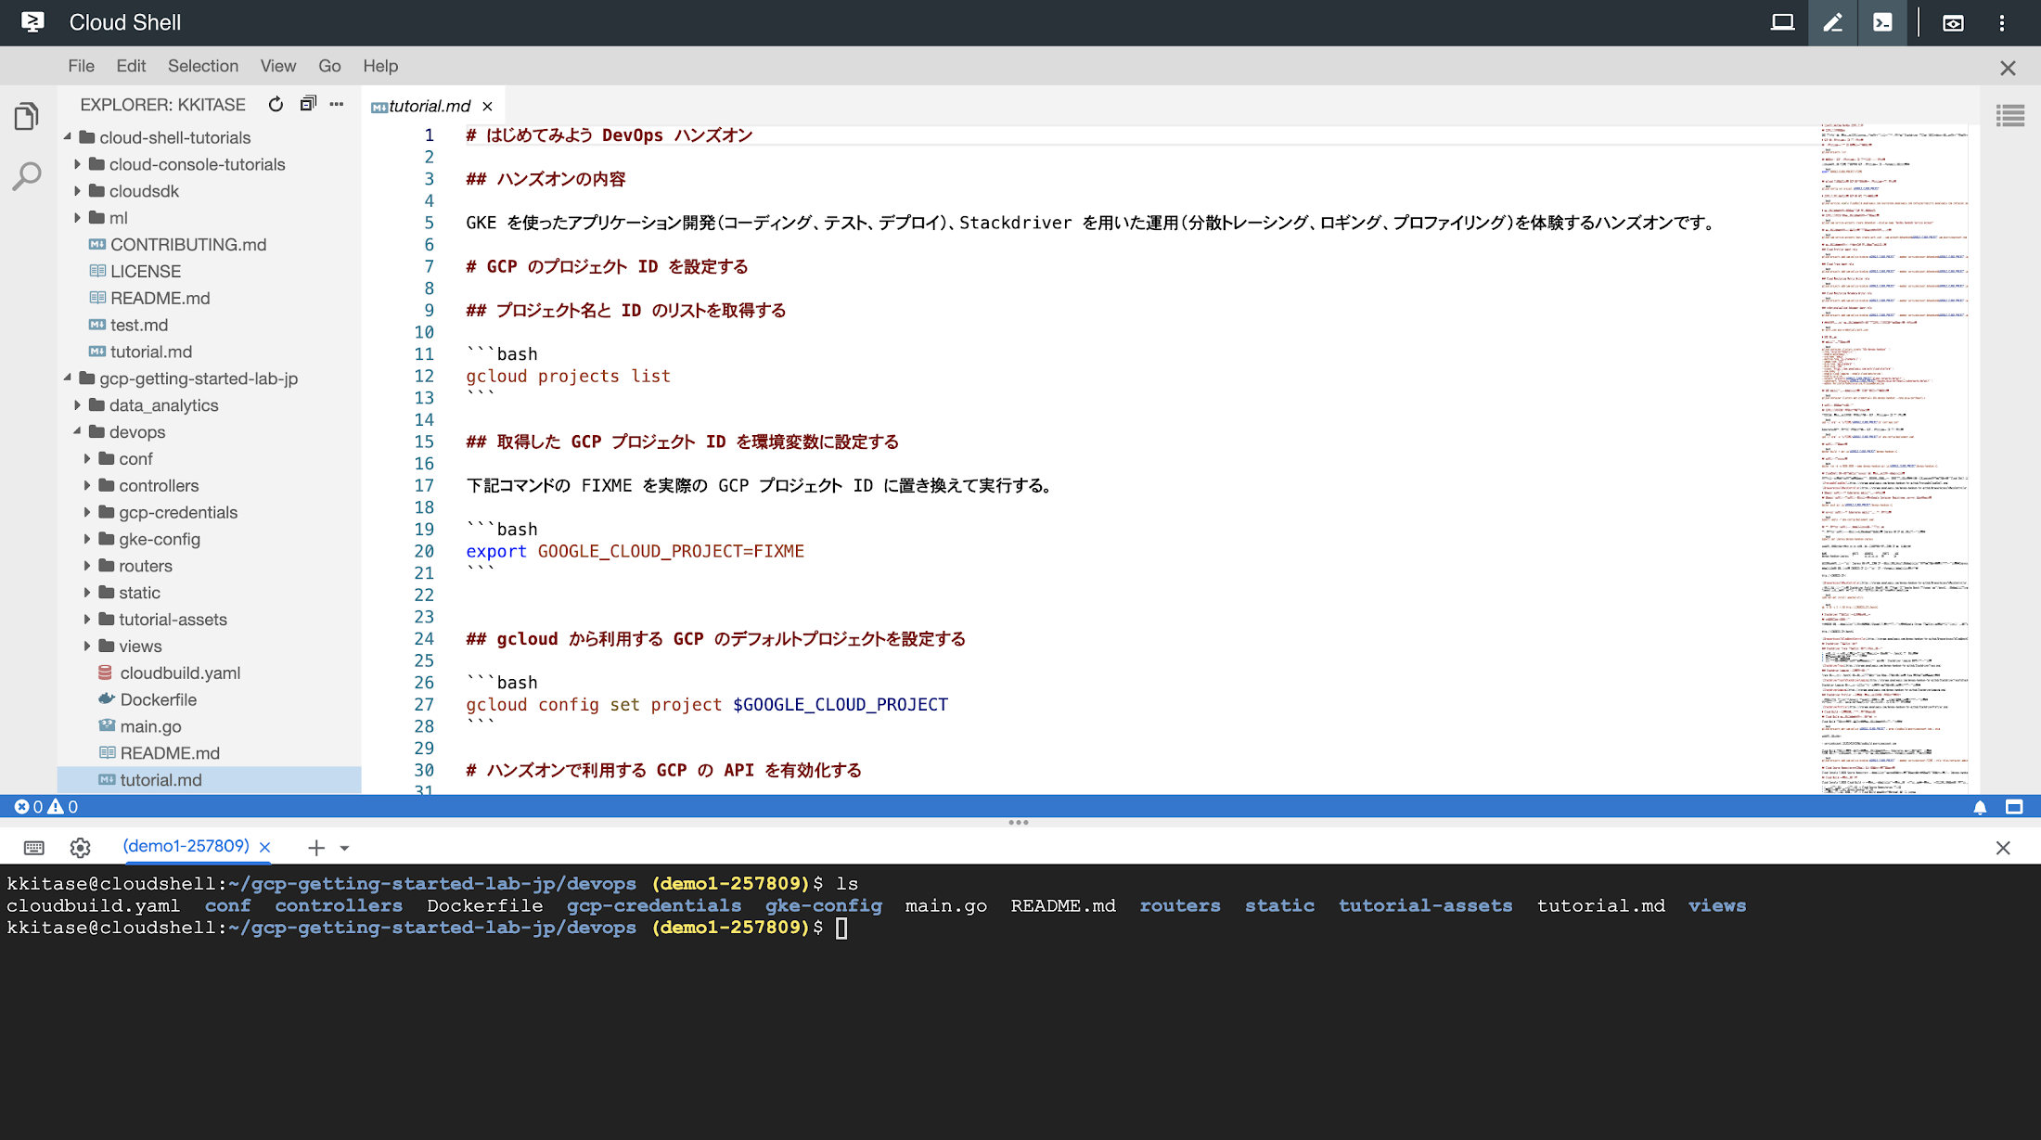
Task: Close the demo1-257809 terminal tab
Action: [x=264, y=847]
